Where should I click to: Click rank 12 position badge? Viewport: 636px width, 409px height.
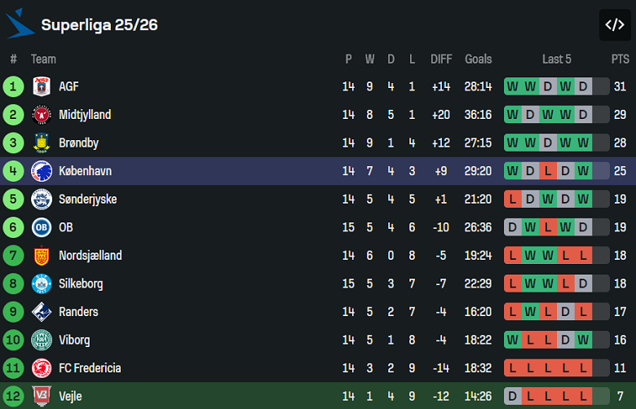click(14, 397)
